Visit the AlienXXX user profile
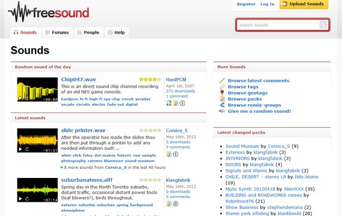The height and width of the screenshot is (216, 342). pos(294,189)
